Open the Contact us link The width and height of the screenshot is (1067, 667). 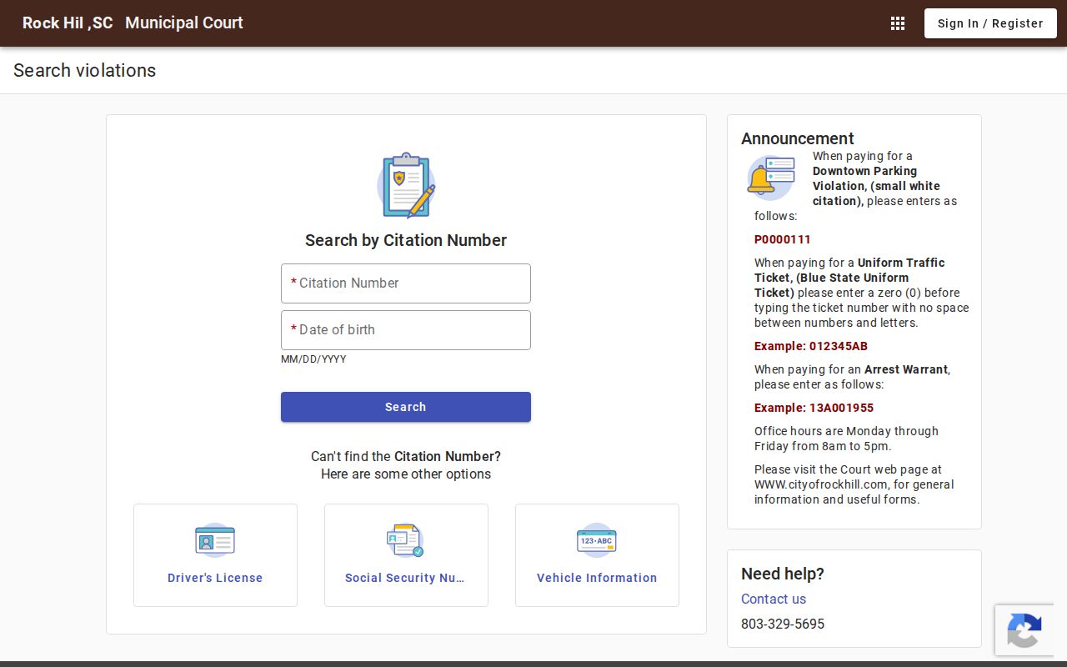[x=774, y=599]
